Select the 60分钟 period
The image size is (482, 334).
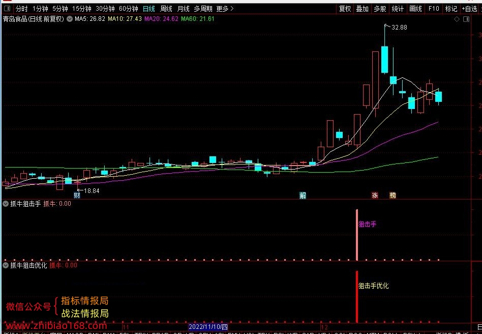(129, 9)
